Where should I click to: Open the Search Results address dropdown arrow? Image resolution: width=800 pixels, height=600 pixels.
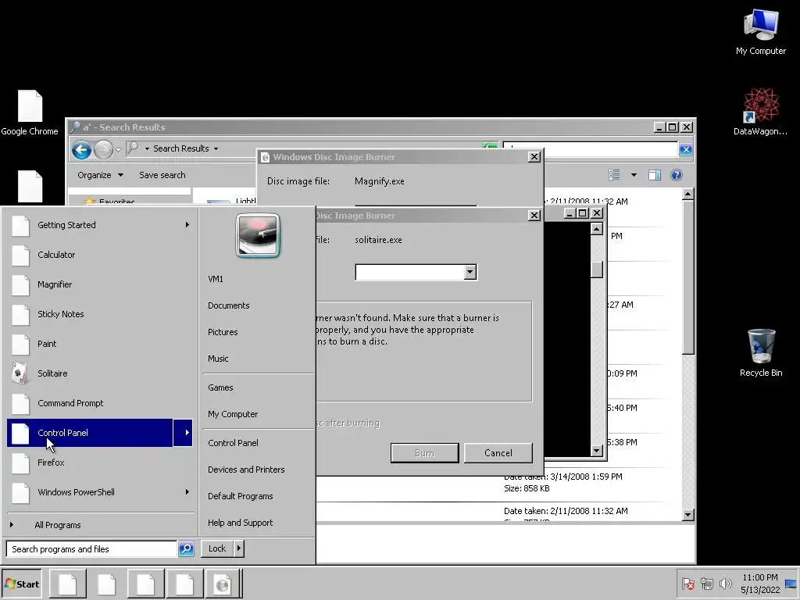tap(216, 148)
